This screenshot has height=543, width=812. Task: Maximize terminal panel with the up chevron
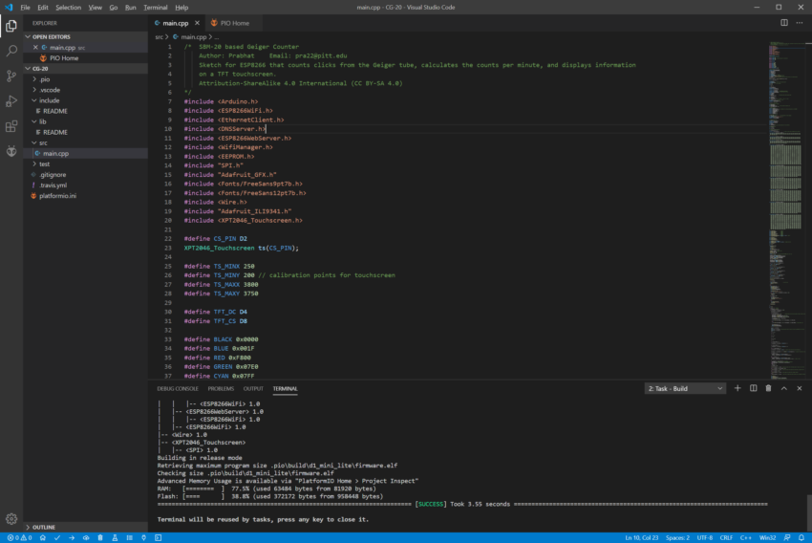click(x=785, y=388)
